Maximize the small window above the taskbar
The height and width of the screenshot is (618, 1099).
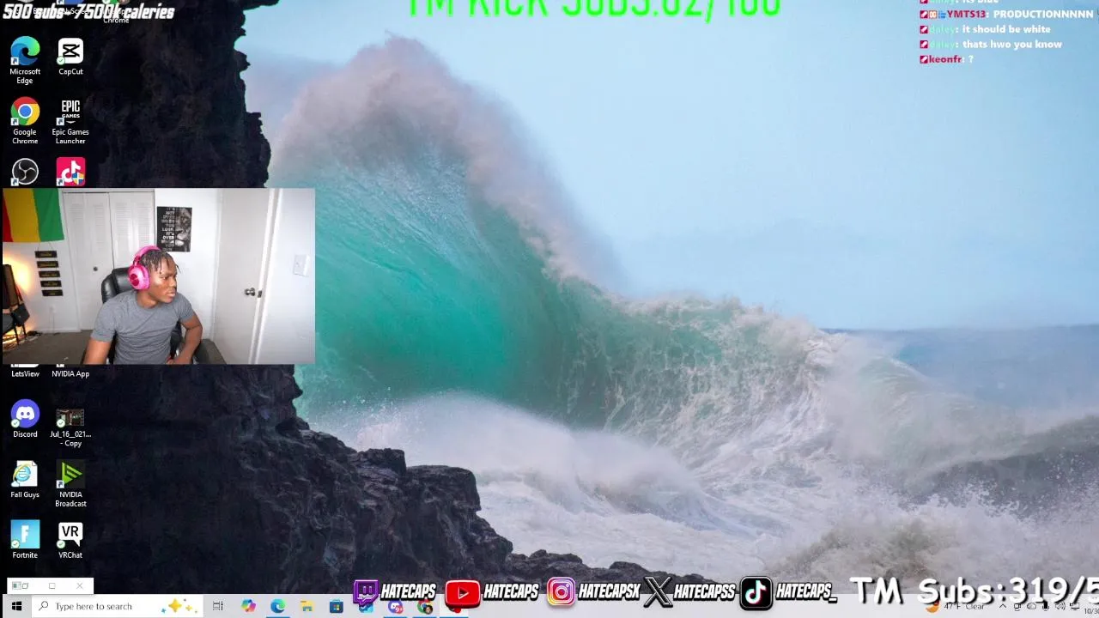(52, 585)
